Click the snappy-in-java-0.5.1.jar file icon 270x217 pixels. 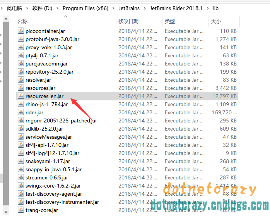point(21,169)
